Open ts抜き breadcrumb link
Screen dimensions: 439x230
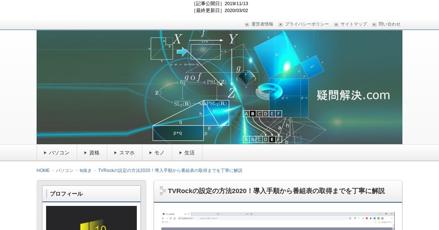[86, 170]
